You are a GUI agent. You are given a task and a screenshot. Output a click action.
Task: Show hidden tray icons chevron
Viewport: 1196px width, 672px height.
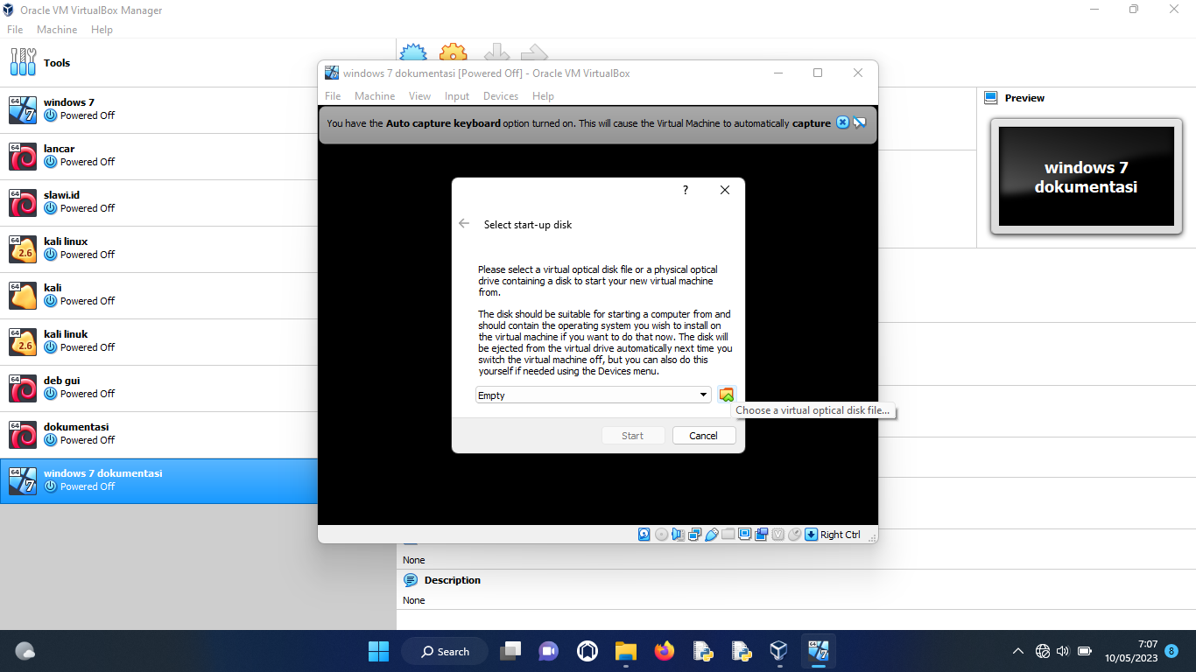pyautogui.click(x=1017, y=651)
